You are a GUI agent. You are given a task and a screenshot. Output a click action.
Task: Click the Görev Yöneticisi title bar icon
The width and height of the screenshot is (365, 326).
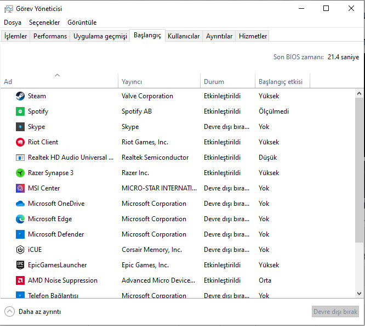tap(9, 9)
